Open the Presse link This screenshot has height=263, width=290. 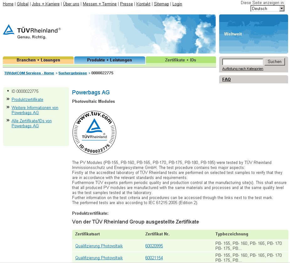pyautogui.click(x=127, y=4)
